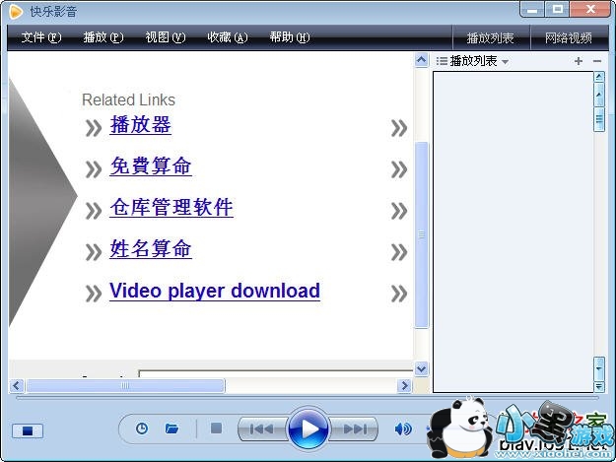Add an item with the playlist plus icon
616x462 pixels.
click(x=579, y=61)
